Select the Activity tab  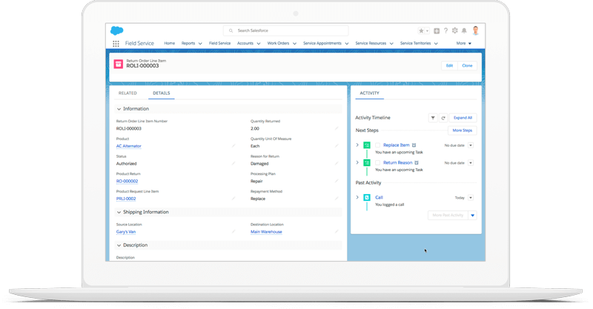click(x=369, y=93)
